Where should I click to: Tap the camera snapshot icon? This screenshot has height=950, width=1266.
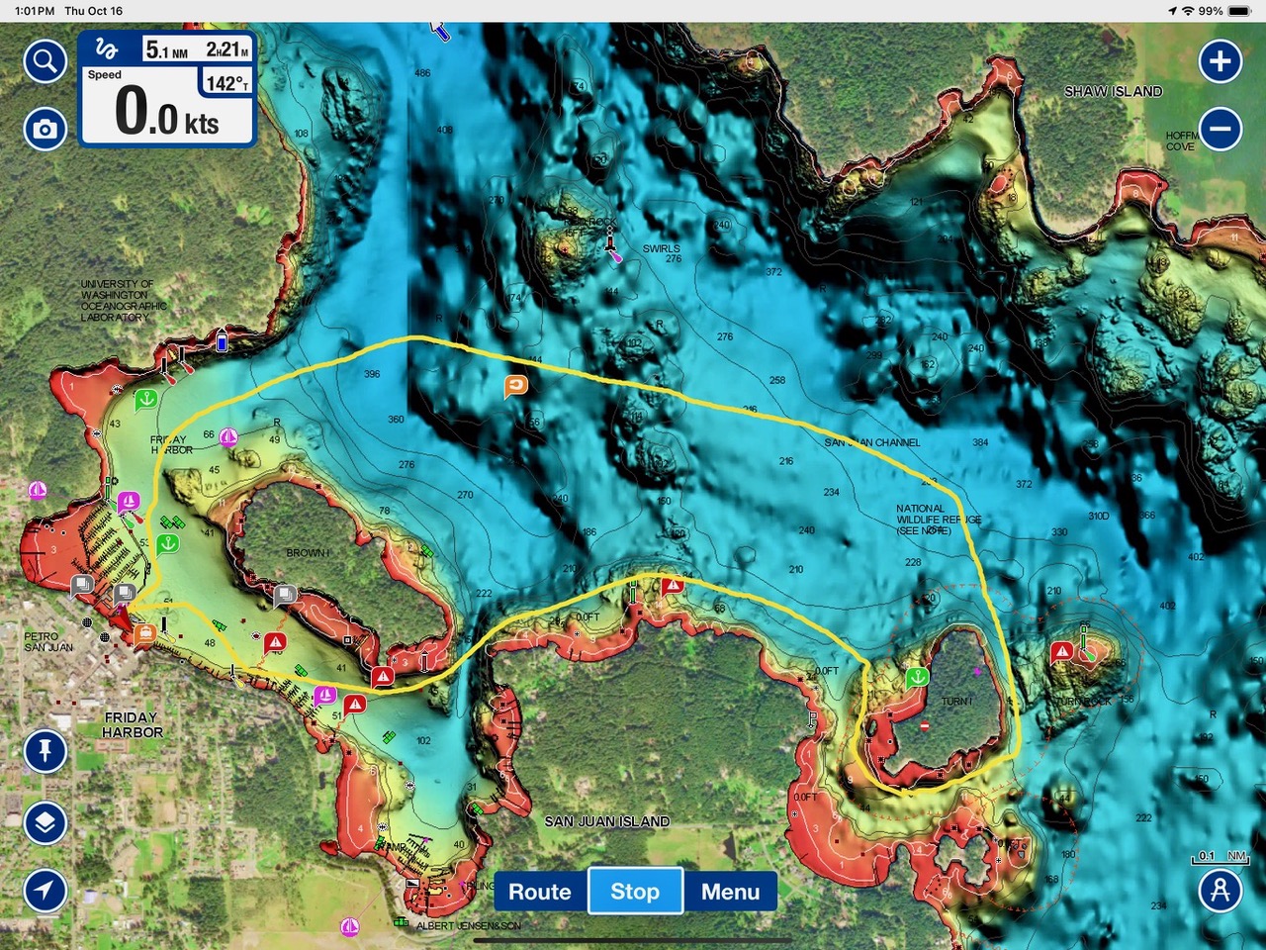point(45,129)
